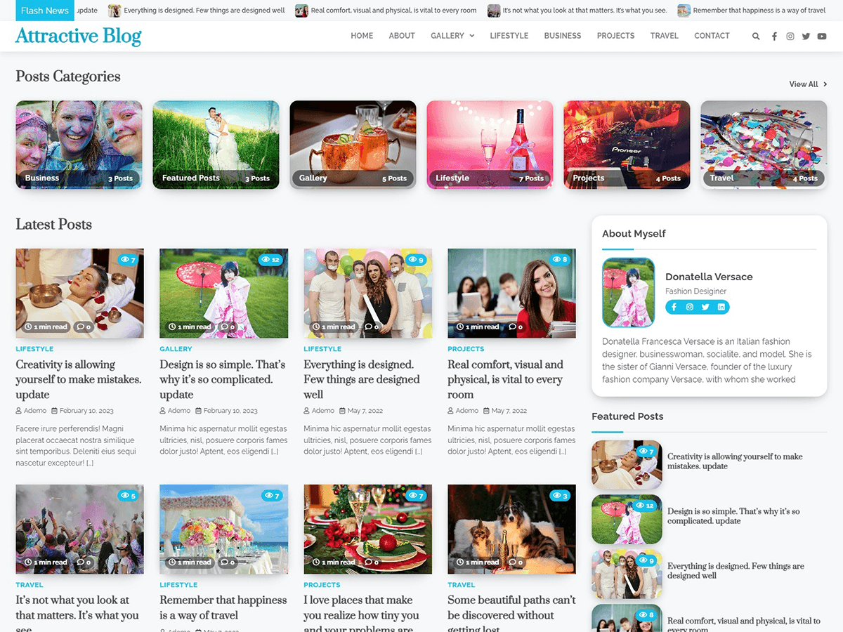The image size is (843, 632).
Task: Click Donatella's Facebook icon in About Myself
Action: point(673,307)
